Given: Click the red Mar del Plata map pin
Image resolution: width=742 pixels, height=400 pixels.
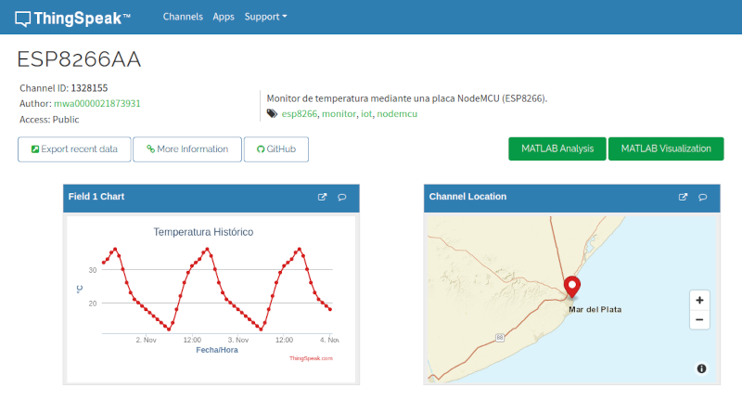Looking at the screenshot, I should [572, 287].
